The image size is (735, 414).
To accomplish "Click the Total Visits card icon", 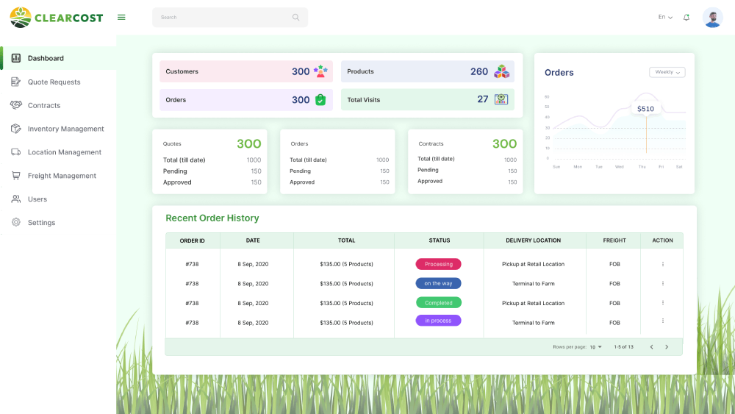I will 501,99.
